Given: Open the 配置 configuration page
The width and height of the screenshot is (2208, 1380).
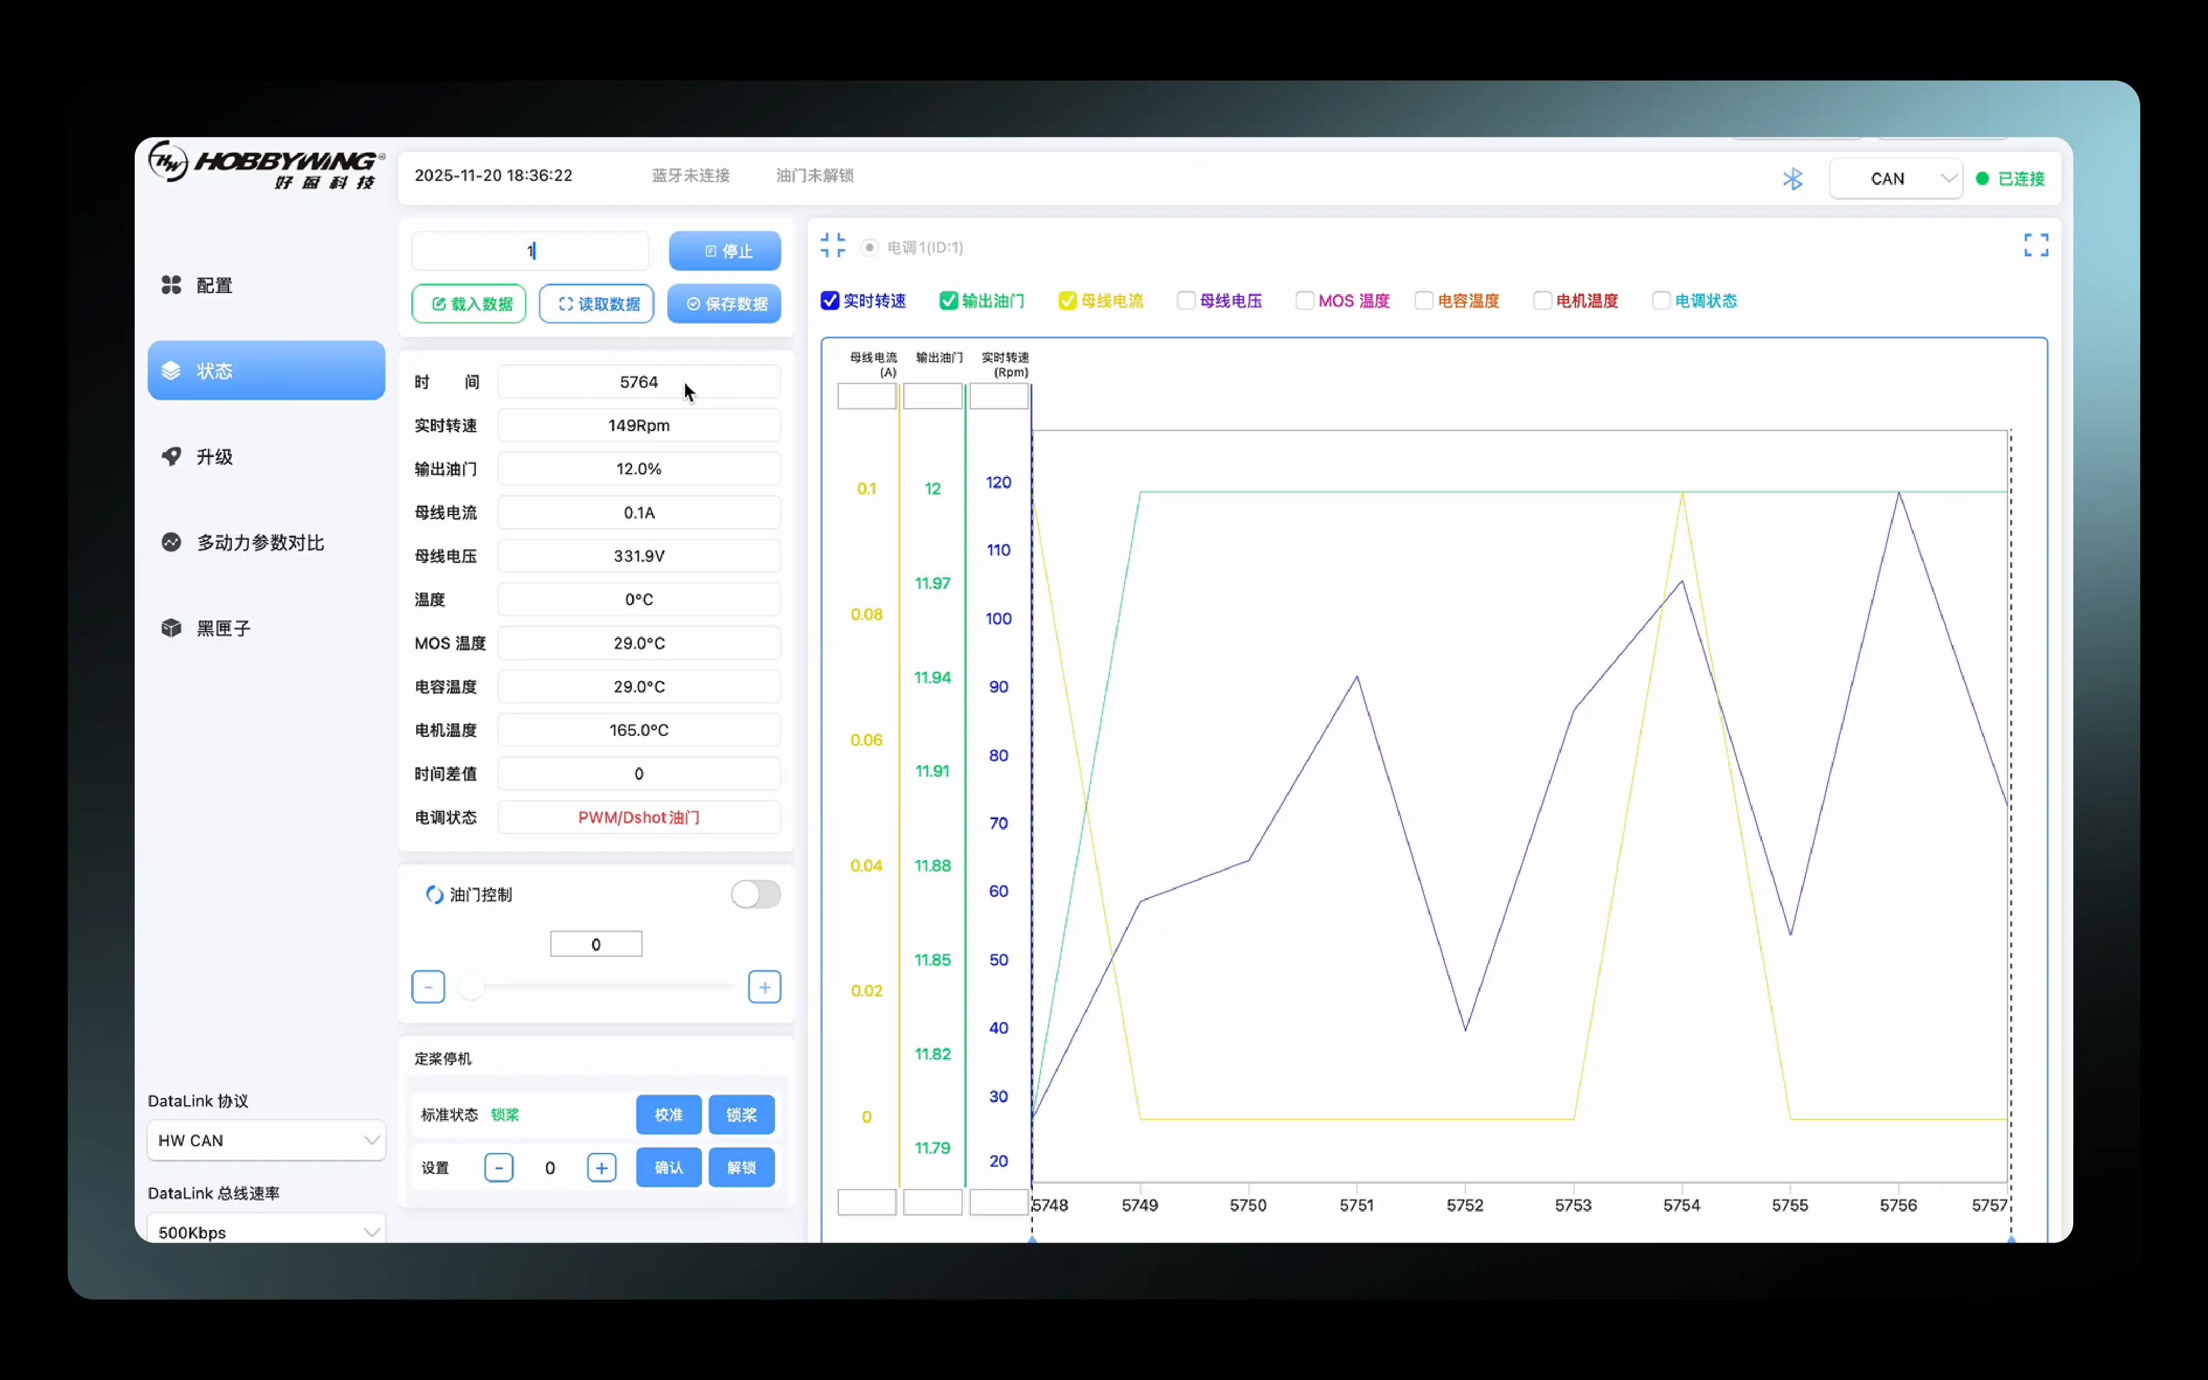Looking at the screenshot, I should [x=267, y=286].
